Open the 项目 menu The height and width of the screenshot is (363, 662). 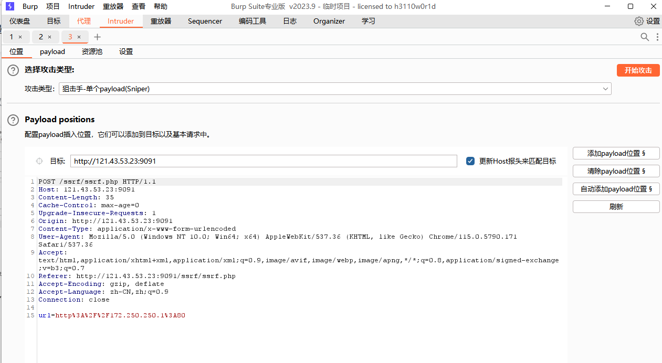[53, 6]
